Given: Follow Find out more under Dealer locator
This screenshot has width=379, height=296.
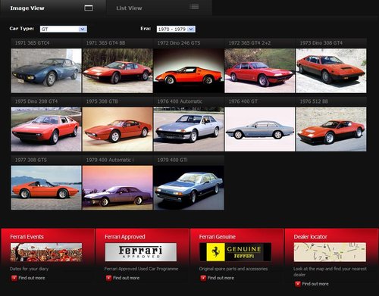Looking at the screenshot, I should tap(315, 284).
